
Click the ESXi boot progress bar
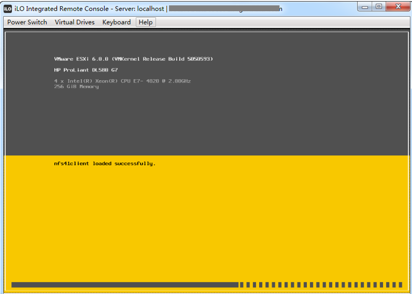pos(207,285)
